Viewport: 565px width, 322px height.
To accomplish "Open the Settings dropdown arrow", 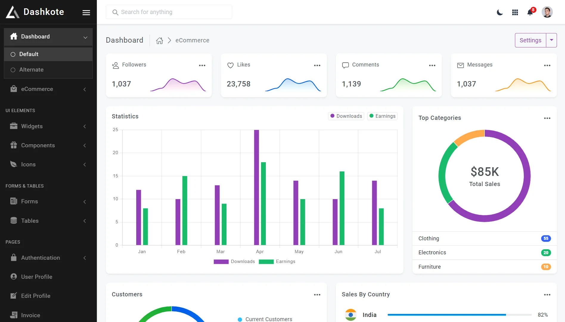I will [552, 40].
